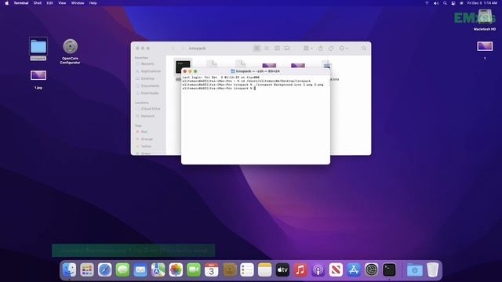Go forward in the Finder window
The width and height of the screenshot is (502, 282).
click(x=183, y=48)
